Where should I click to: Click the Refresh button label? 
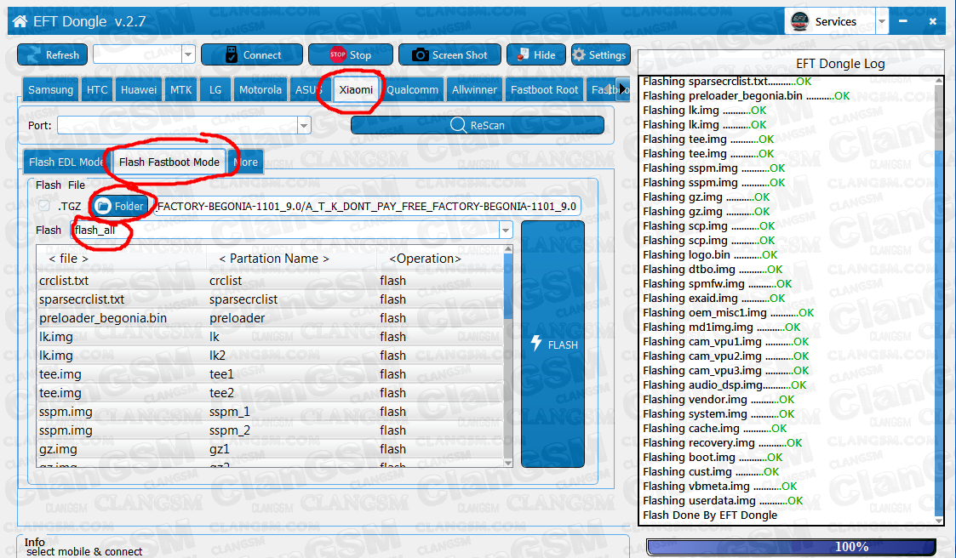[62, 54]
